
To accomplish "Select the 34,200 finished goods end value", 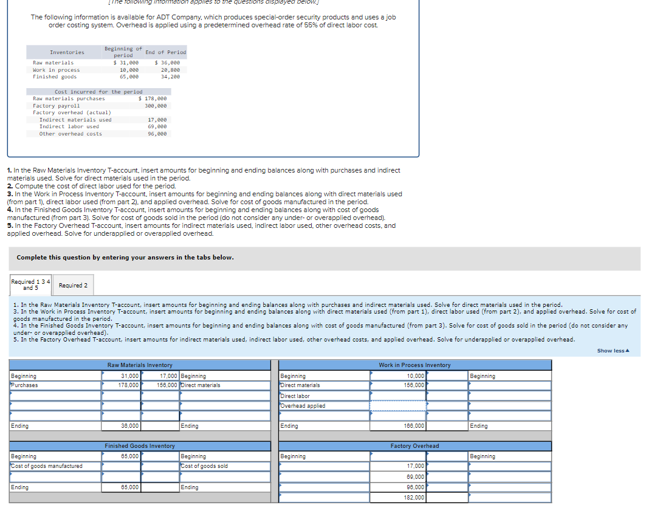I will point(170,77).
